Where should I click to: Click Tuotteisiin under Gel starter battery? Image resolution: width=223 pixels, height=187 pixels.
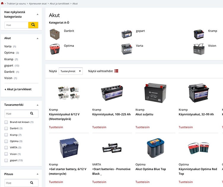point(56,182)
